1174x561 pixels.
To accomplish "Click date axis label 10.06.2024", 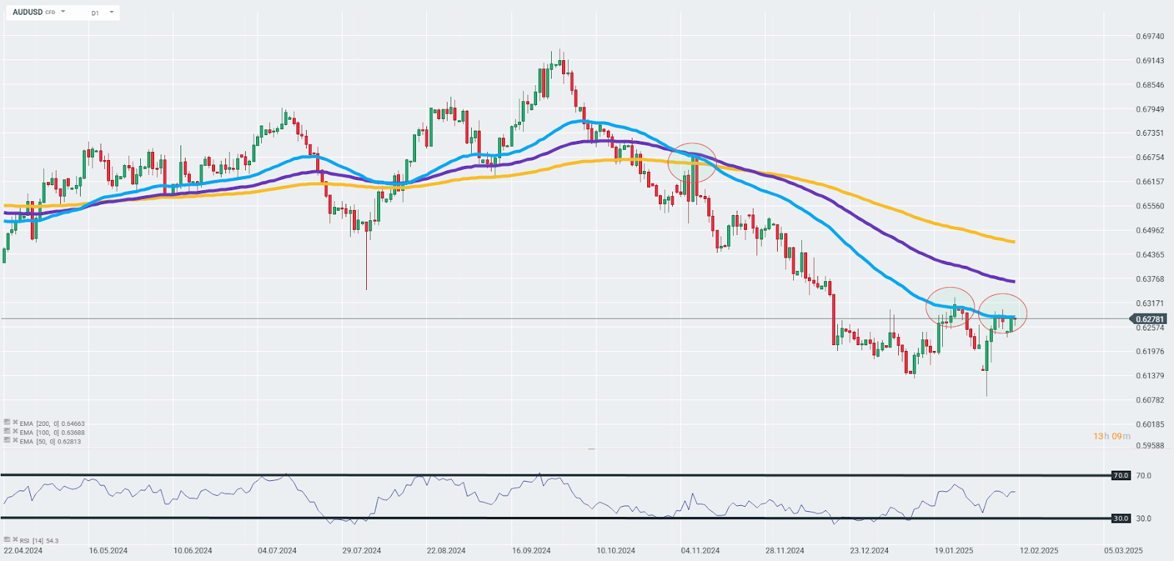I will tap(192, 550).
